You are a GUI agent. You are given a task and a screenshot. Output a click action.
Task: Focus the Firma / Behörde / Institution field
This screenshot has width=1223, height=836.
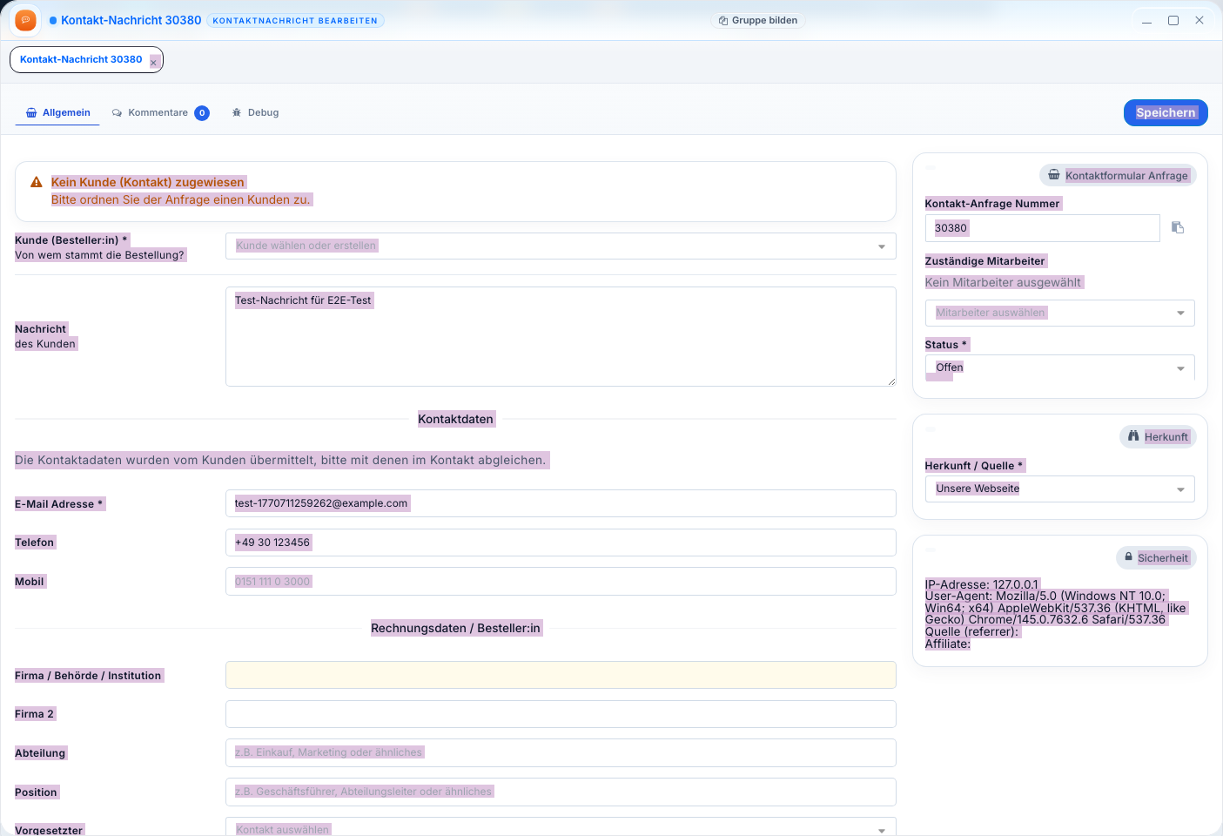560,675
